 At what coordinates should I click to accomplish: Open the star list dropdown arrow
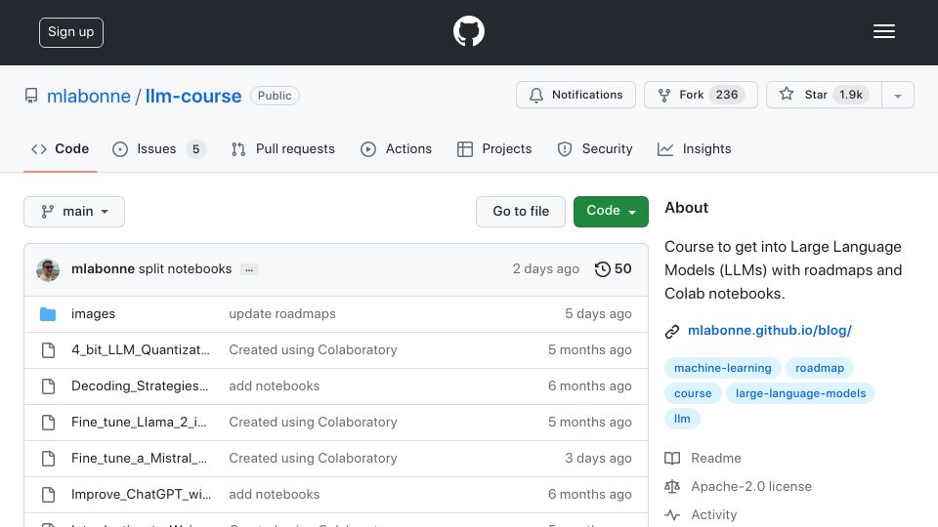tap(897, 96)
